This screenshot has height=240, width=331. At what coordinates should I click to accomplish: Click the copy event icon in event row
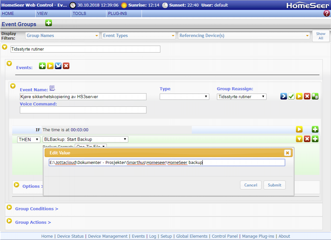click(x=315, y=97)
